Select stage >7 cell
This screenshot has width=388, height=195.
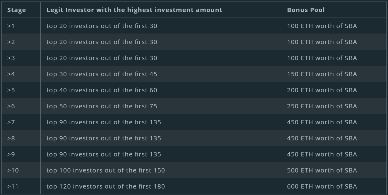[x=21, y=122]
